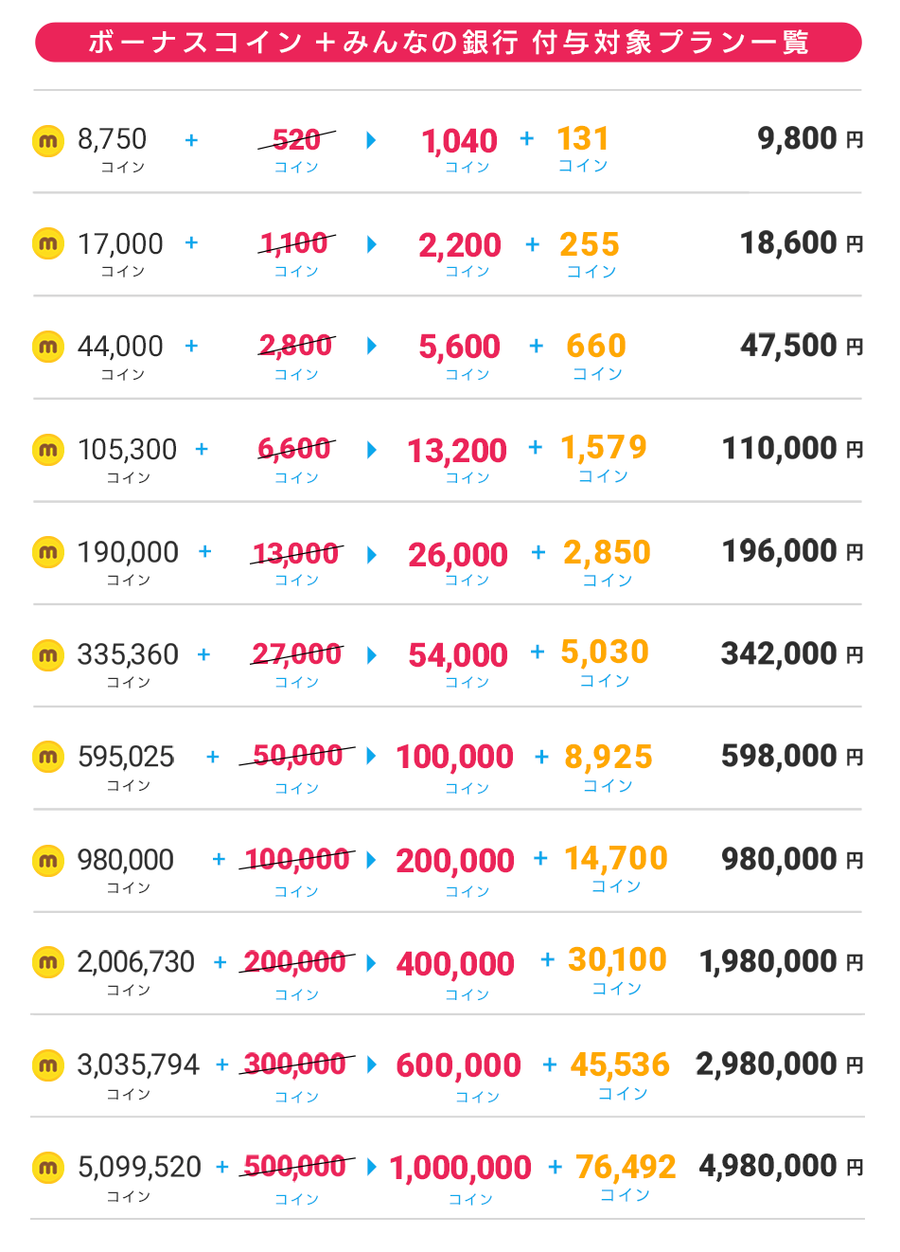Click the coin icon beside 8,750 coins
Image resolution: width=900 pixels, height=1252 pixels.
point(48,140)
